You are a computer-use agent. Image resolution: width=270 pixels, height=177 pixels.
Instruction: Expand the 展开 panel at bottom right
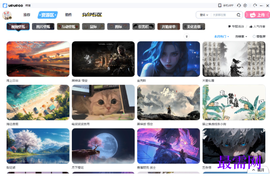(258, 170)
